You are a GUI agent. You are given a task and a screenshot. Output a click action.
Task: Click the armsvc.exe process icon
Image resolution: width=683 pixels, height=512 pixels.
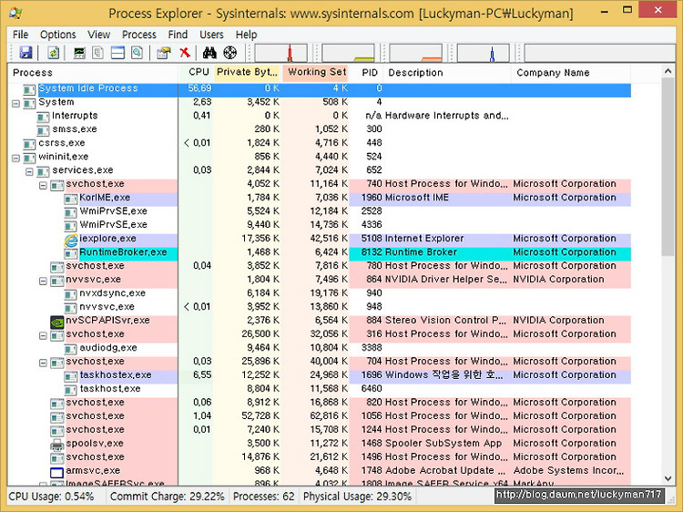click(57, 472)
